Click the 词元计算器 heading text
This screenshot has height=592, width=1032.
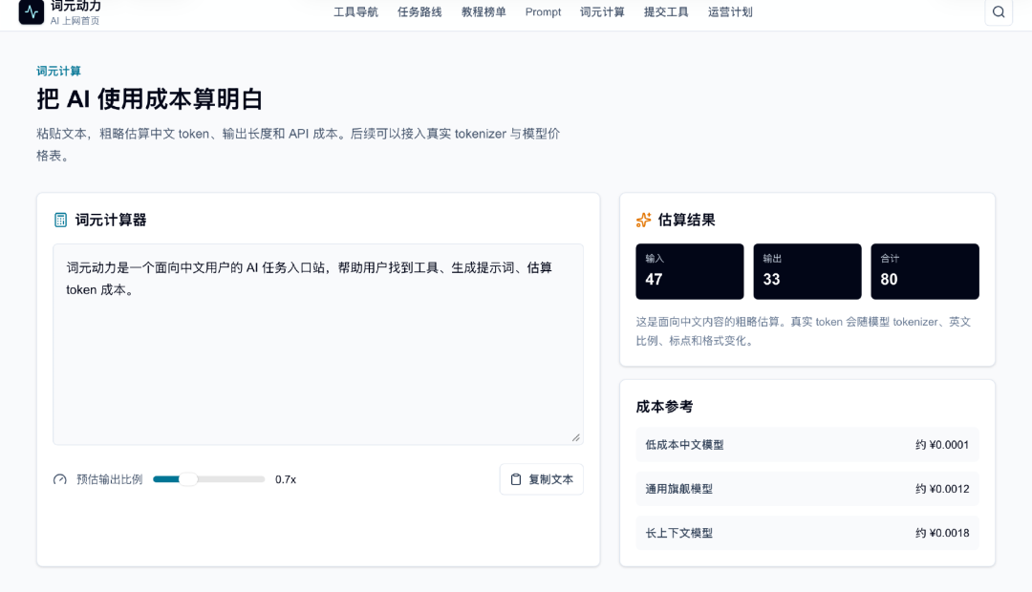click(x=111, y=220)
